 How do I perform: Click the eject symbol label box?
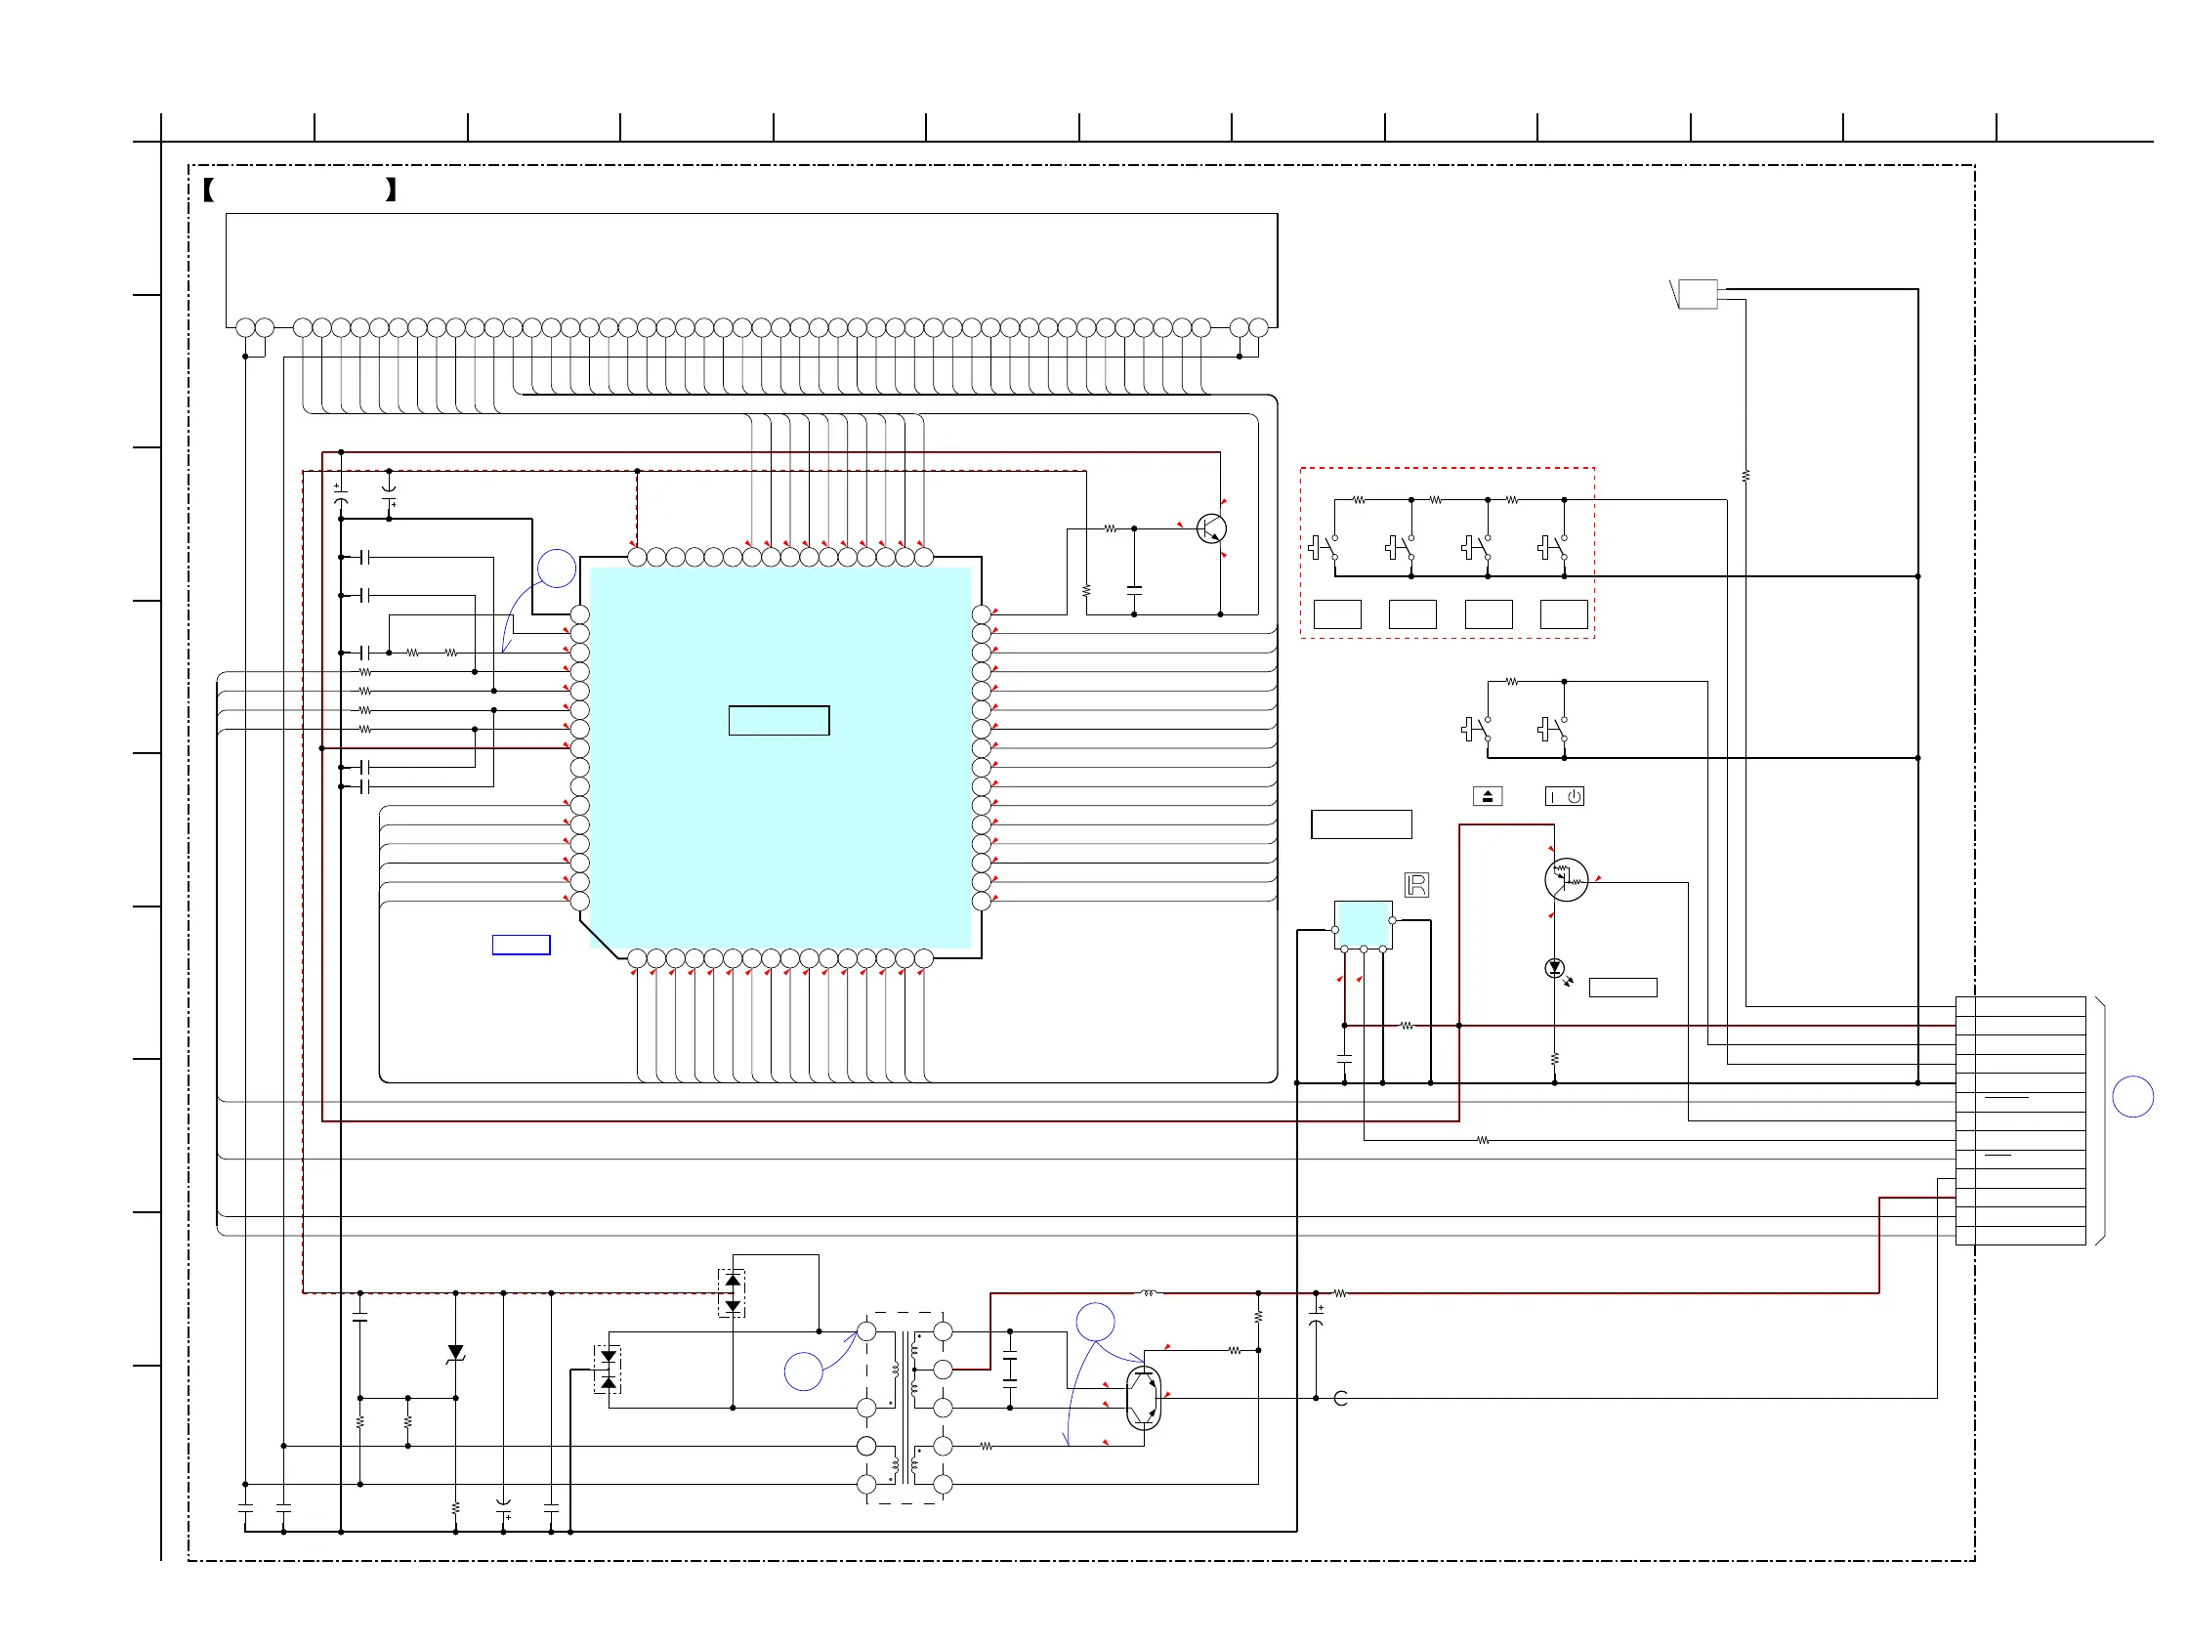1487,796
